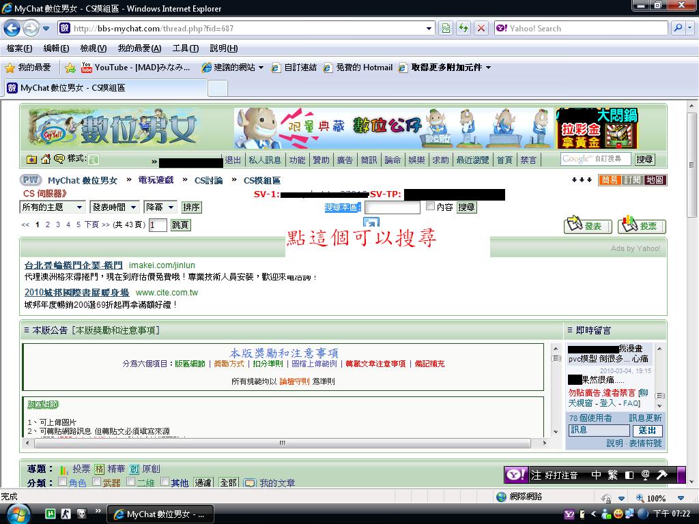Click the add-to-favorites-bar star icon
This screenshot has height=524, width=699.
point(70,68)
